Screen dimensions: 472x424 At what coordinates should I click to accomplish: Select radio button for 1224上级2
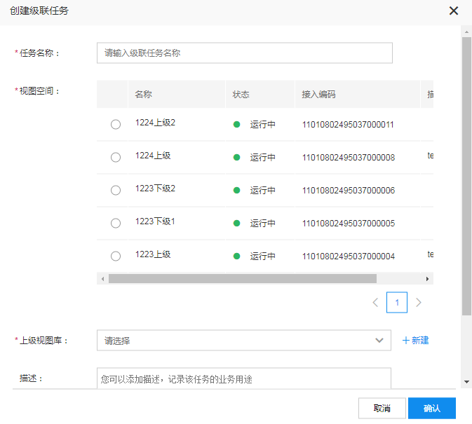[x=116, y=125]
